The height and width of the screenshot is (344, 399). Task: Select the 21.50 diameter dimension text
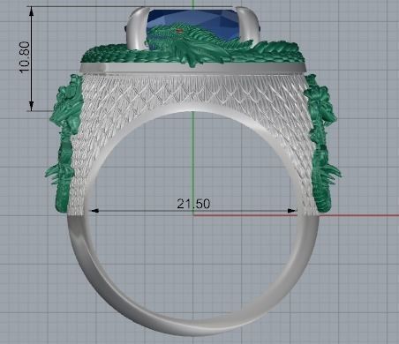pyautogui.click(x=193, y=204)
